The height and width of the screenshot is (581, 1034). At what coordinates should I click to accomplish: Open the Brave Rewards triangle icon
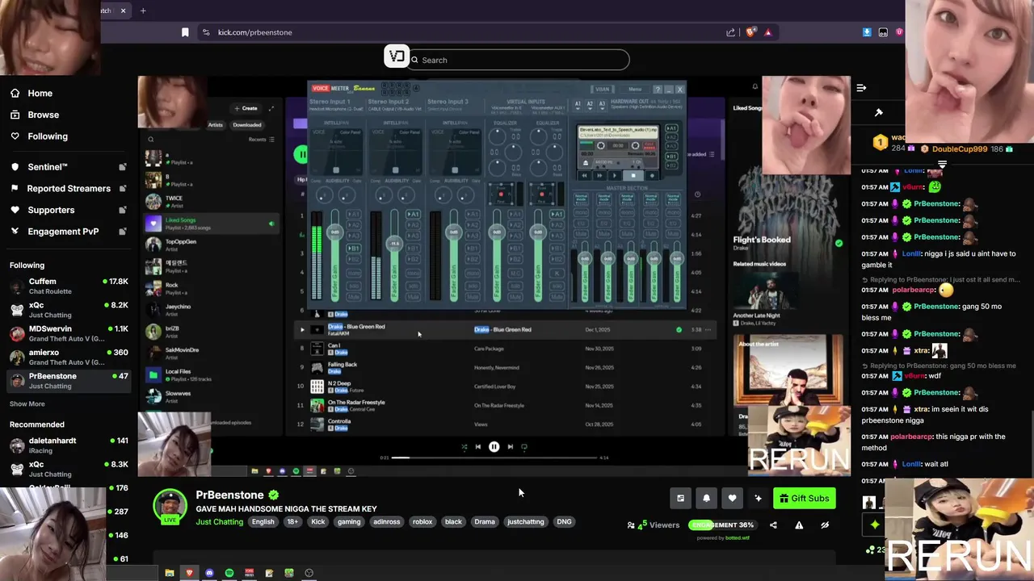click(x=768, y=32)
